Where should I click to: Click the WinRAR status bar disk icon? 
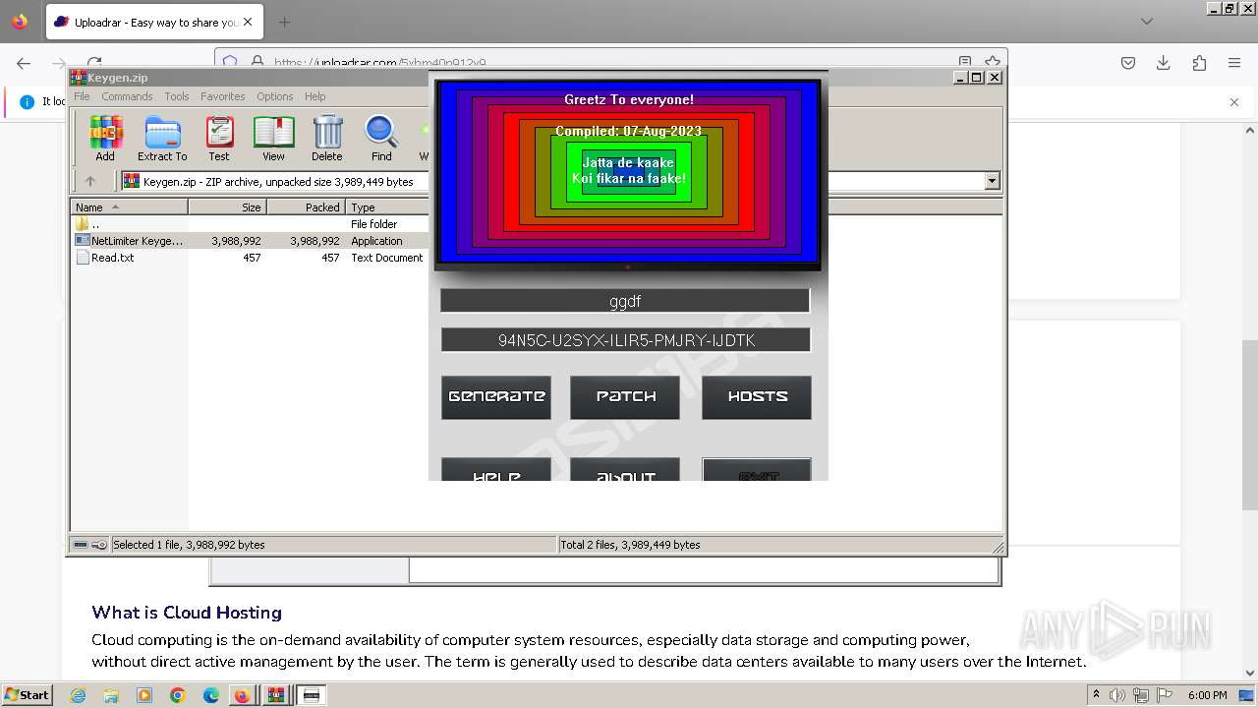pyautogui.click(x=81, y=544)
